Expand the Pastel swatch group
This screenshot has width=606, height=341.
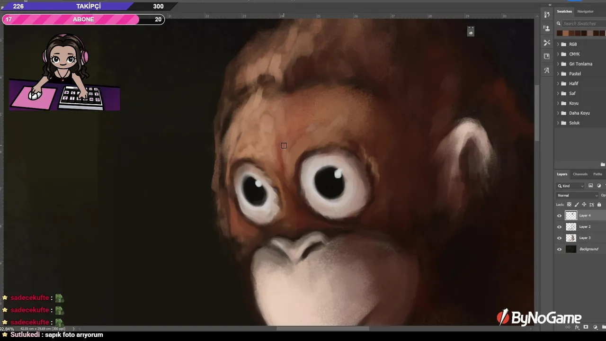pos(558,74)
